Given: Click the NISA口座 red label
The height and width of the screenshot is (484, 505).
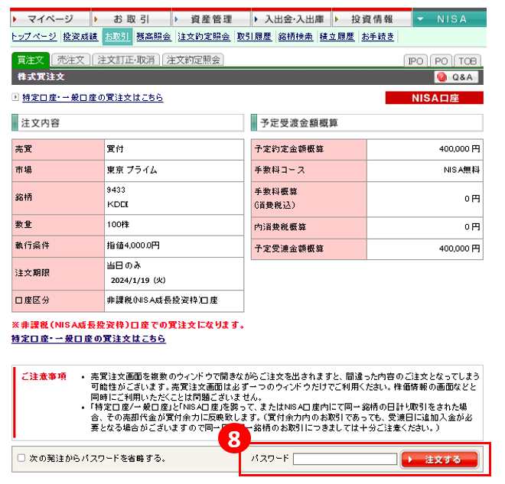Looking at the screenshot, I should tap(434, 98).
